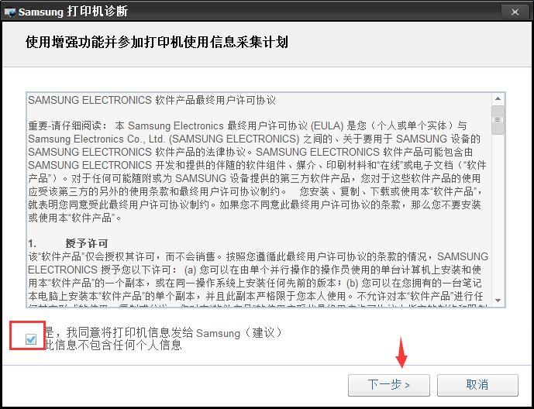This screenshot has width=534, height=409.
Task: Click the heading 1. 授予许可
Action: click(x=68, y=243)
